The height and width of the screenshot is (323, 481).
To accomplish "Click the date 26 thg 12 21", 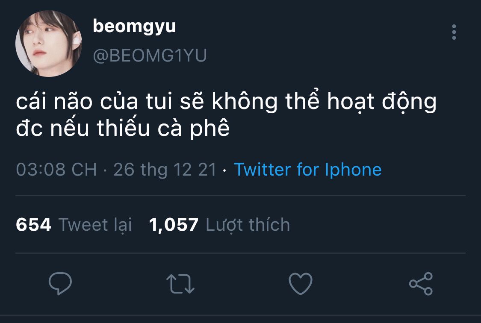I will coord(165,170).
